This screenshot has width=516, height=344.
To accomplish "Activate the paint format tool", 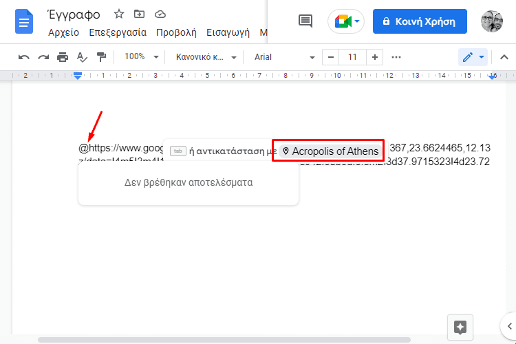I will (101, 57).
